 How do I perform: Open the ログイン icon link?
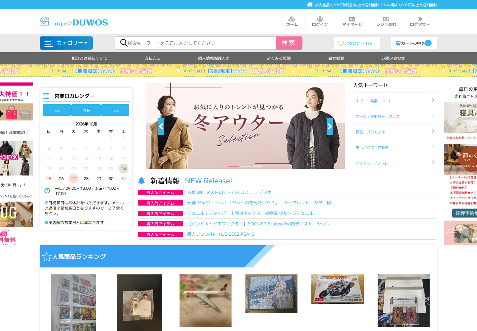(320, 19)
